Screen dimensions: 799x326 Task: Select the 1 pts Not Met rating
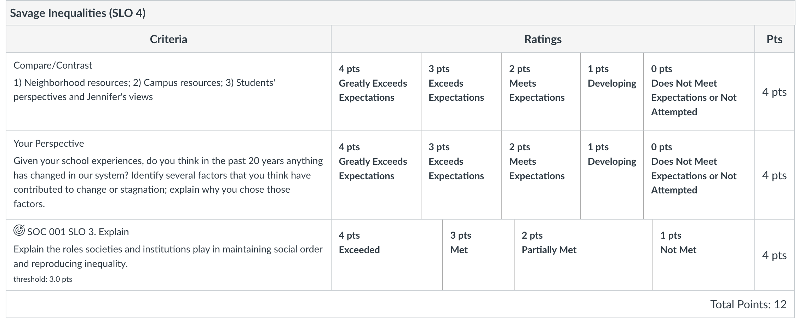pos(704,255)
